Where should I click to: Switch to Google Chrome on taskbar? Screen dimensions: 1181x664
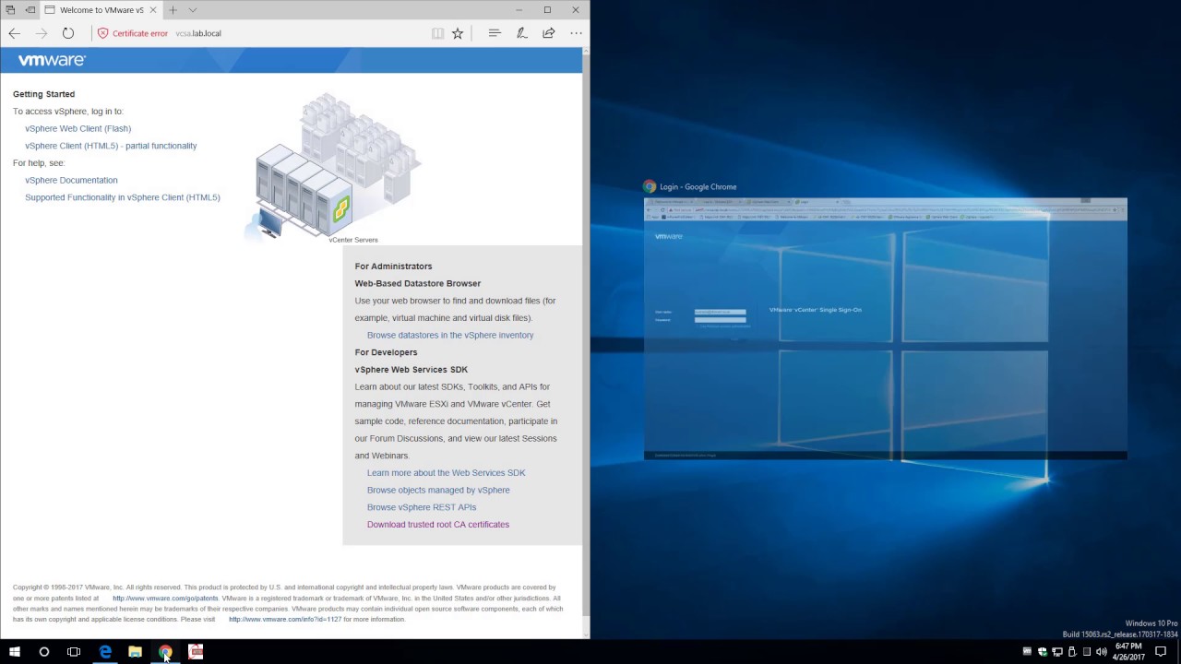(165, 652)
